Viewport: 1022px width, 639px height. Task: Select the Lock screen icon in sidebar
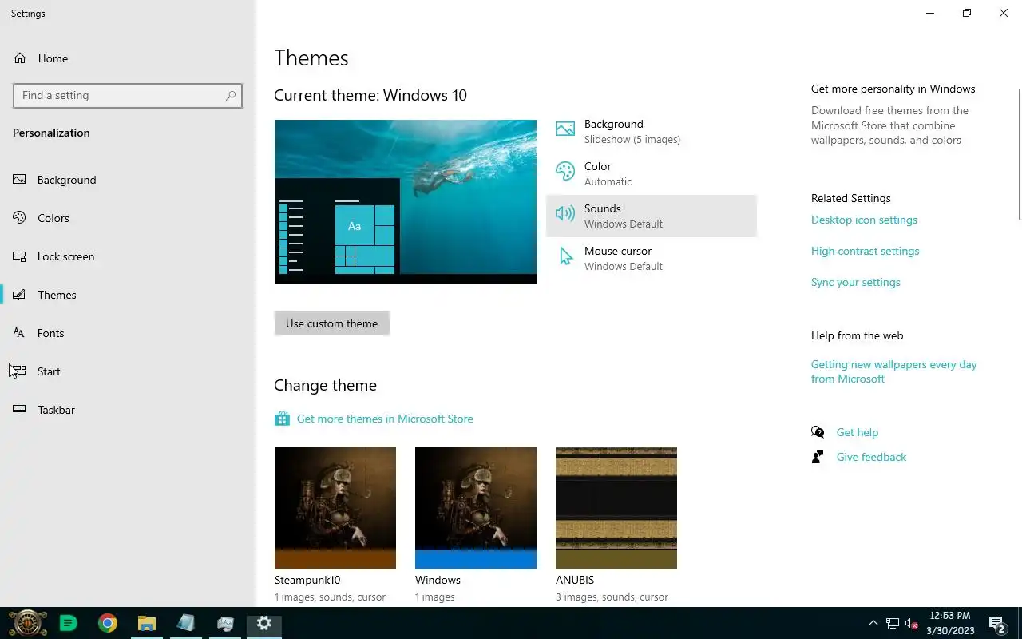click(x=20, y=256)
